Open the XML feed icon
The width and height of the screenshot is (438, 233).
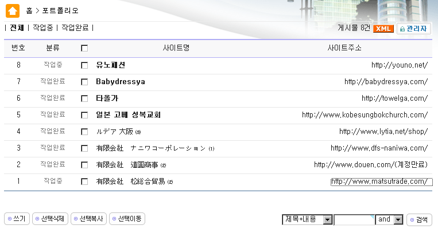(383, 28)
